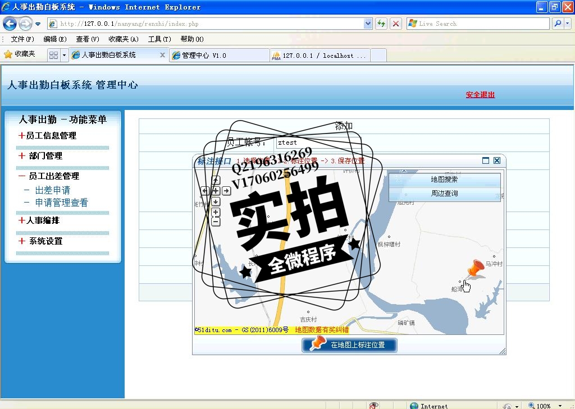Close the 人事出勤白板系统 tab
Image resolution: width=575 pixels, height=409 pixels.
click(162, 55)
